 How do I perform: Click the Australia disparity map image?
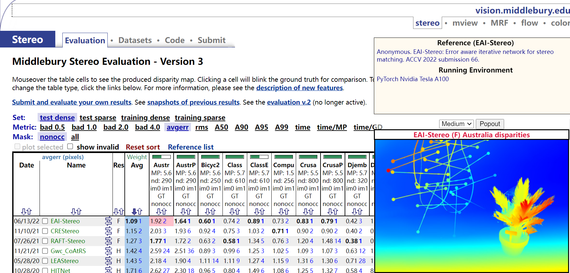471,206
